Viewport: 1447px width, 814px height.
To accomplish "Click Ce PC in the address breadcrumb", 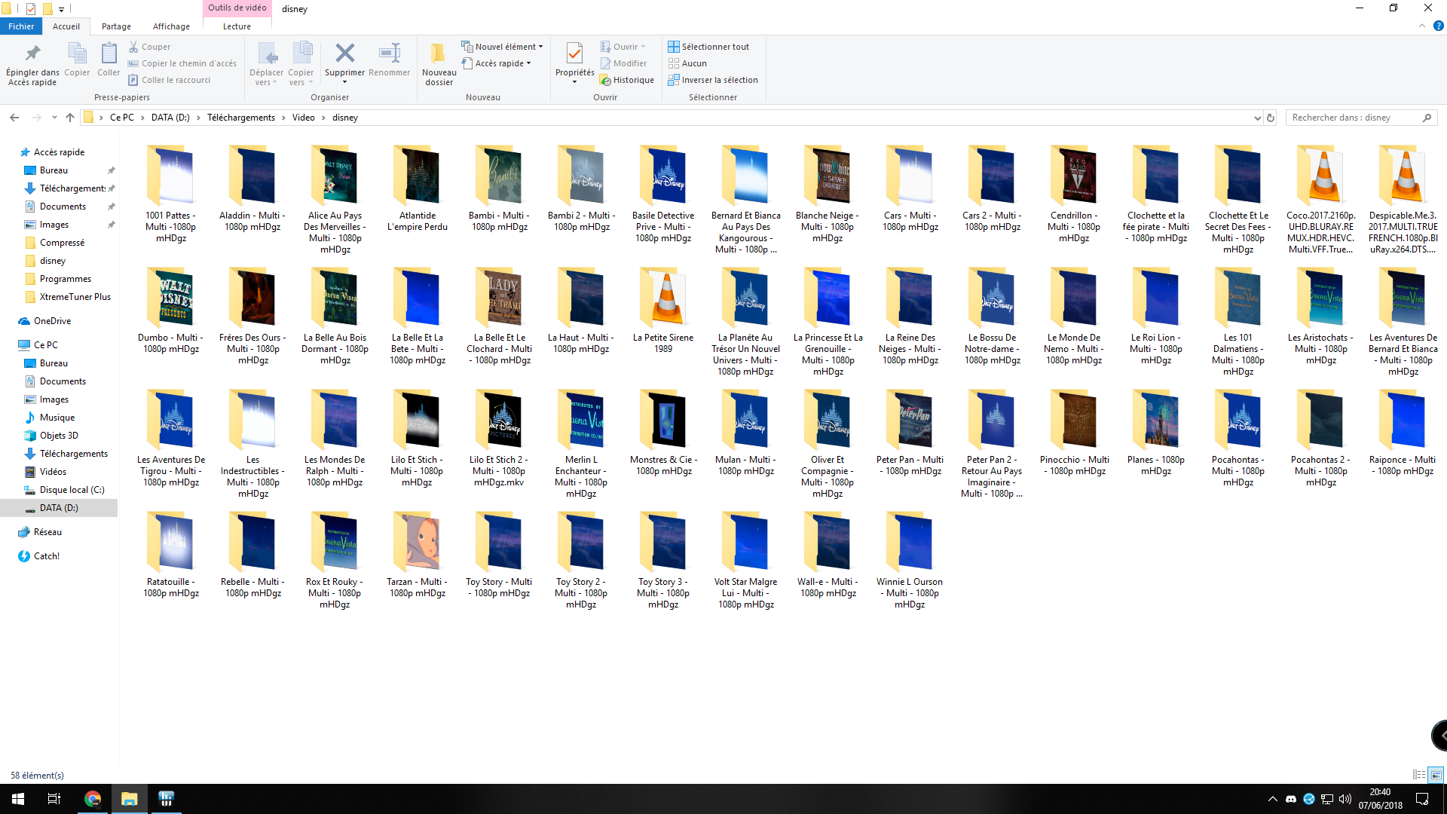I will click(122, 118).
